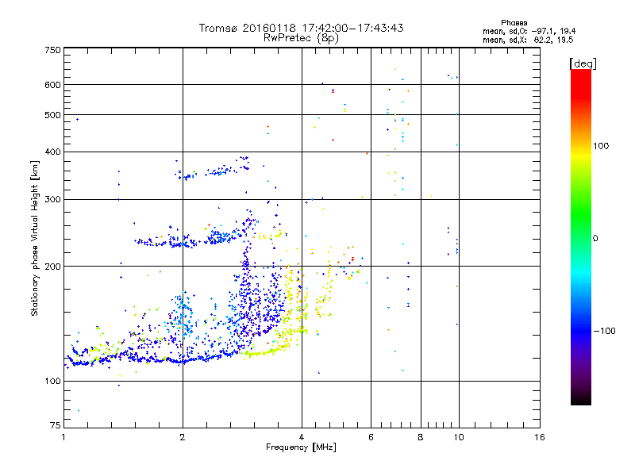The width and height of the screenshot is (635, 476).
Task: Click the y-axis tick label '600'
Action: pos(52,85)
